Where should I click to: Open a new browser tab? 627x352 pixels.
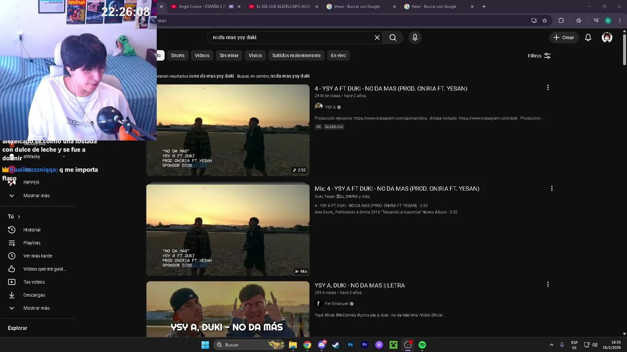click(484, 6)
